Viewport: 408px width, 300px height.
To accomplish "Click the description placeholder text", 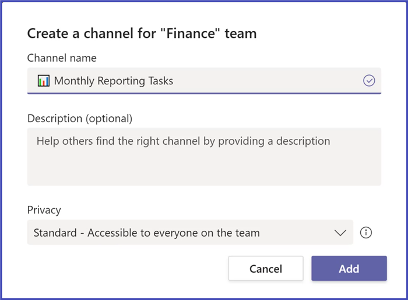I will [183, 141].
